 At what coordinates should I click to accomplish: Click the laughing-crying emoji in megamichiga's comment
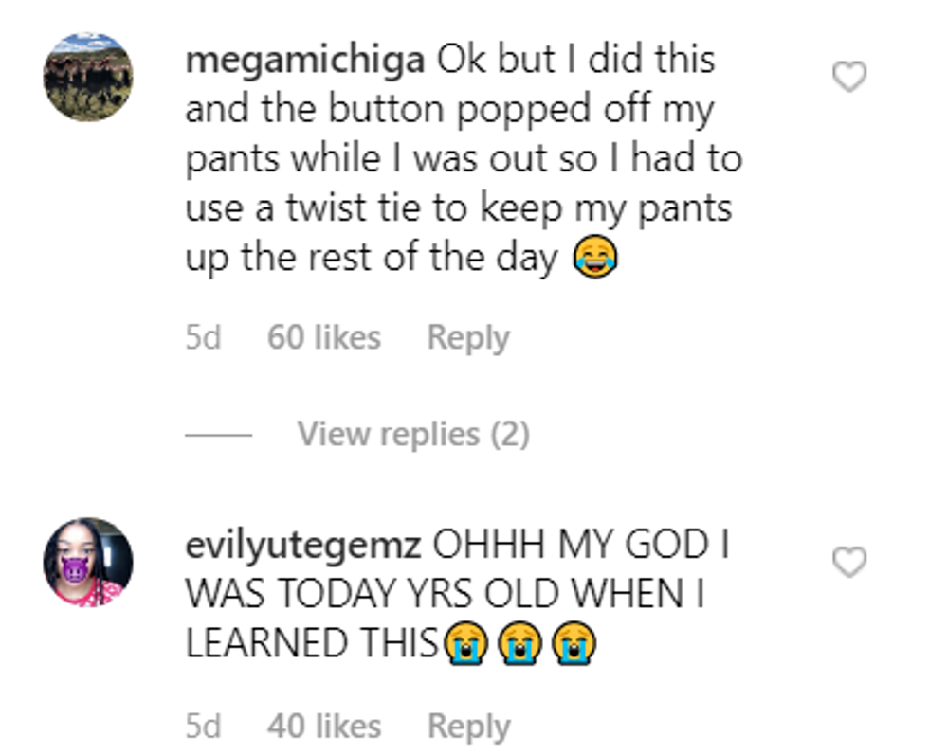click(x=595, y=259)
